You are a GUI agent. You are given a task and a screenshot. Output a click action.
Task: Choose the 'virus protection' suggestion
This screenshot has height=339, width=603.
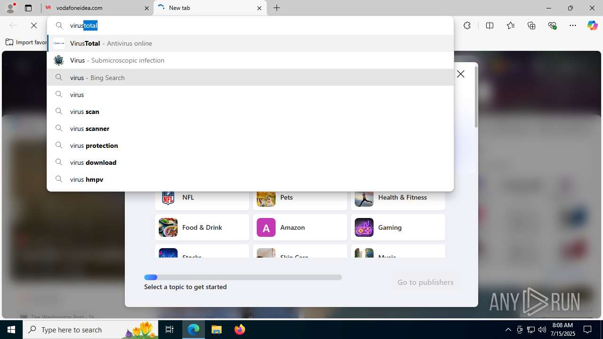250,145
